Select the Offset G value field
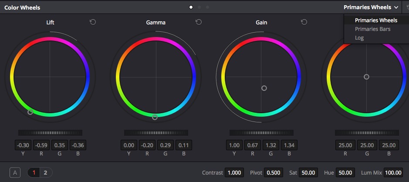Image resolution: width=409 pixels, height=182 pixels. tap(367, 145)
